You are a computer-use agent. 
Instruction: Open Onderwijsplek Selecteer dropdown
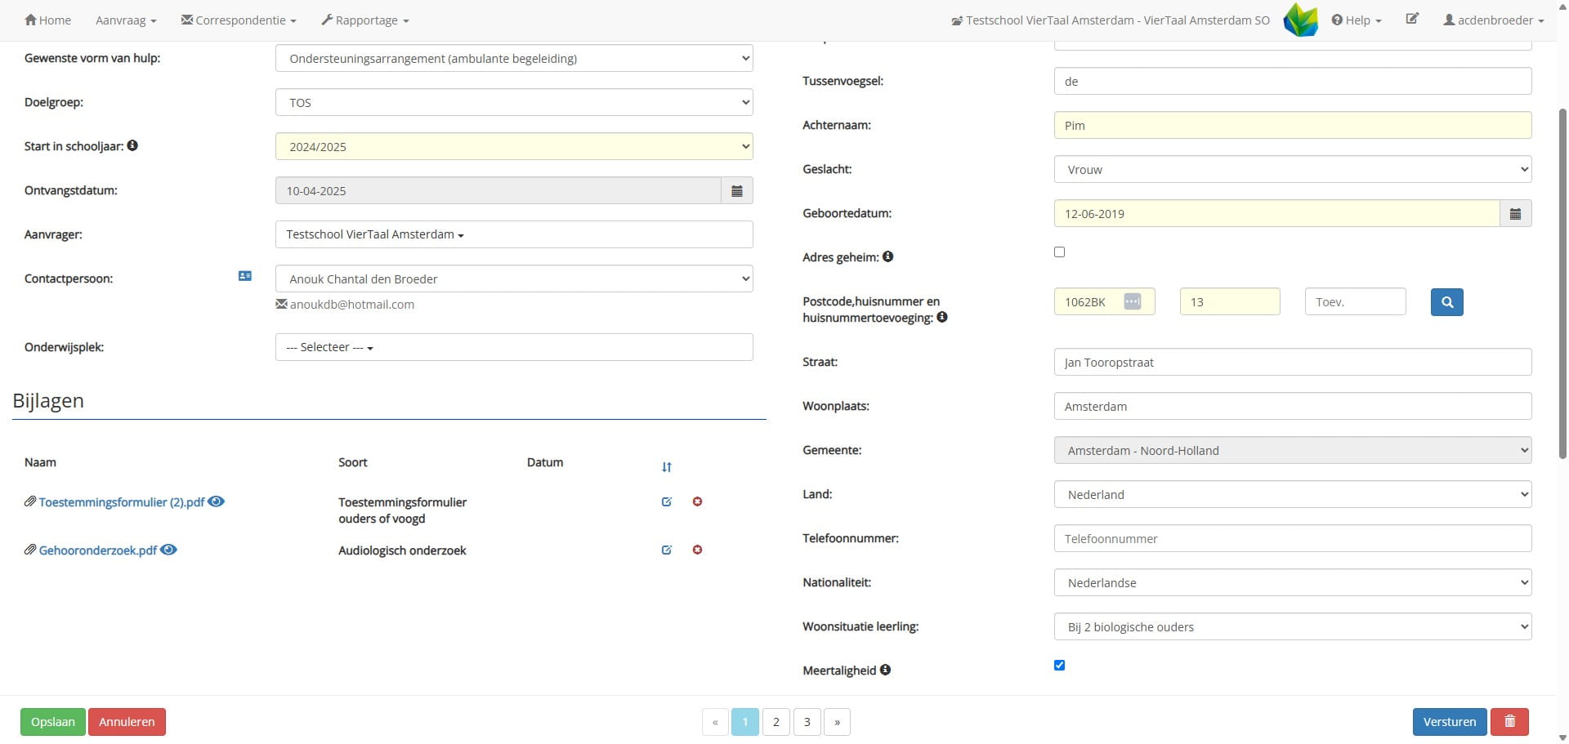(514, 347)
